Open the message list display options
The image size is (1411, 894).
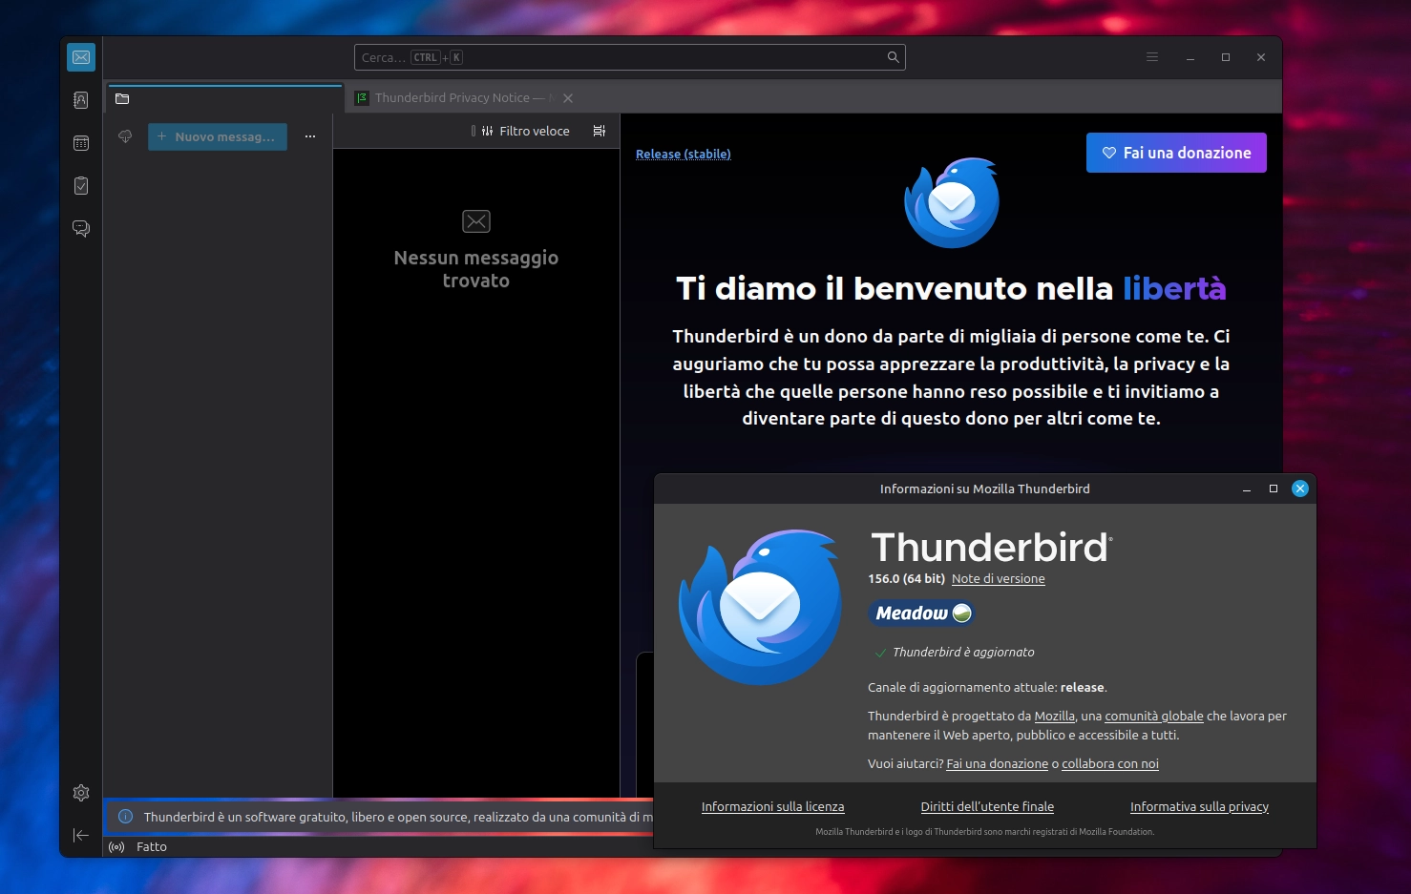coord(600,131)
